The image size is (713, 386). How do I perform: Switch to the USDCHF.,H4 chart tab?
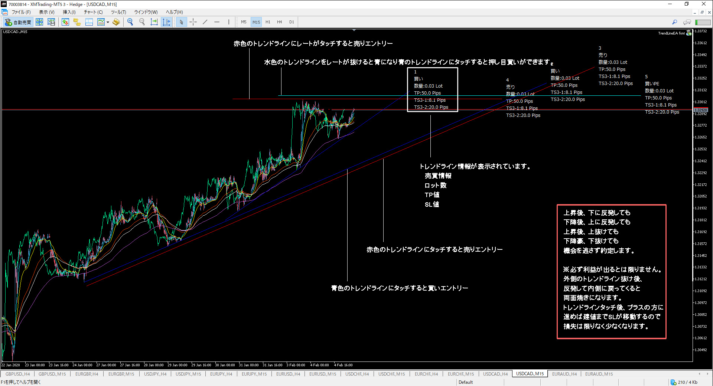pyautogui.click(x=357, y=374)
